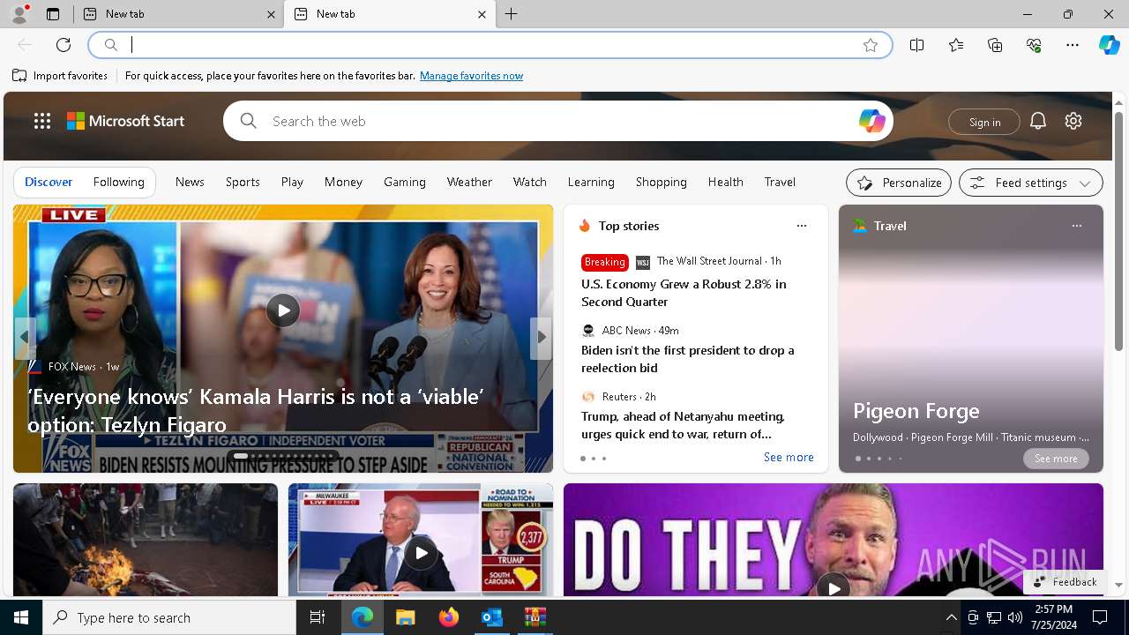Open Windows Start menu
Viewport: 1129px width, 635px height.
click(x=21, y=617)
